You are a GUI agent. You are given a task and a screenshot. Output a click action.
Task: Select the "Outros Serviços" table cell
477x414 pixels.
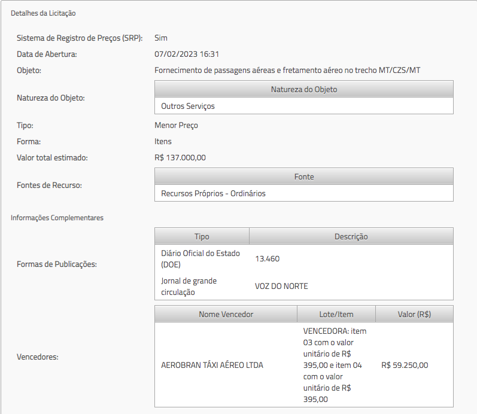[x=188, y=106]
